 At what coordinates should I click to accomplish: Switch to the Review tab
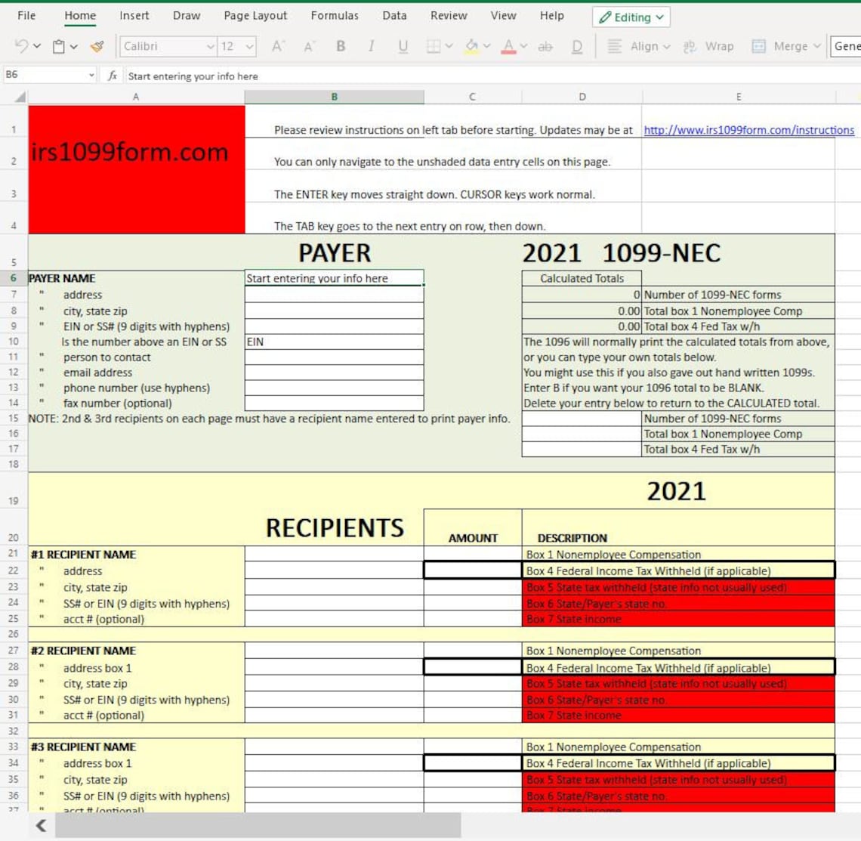pyautogui.click(x=449, y=15)
